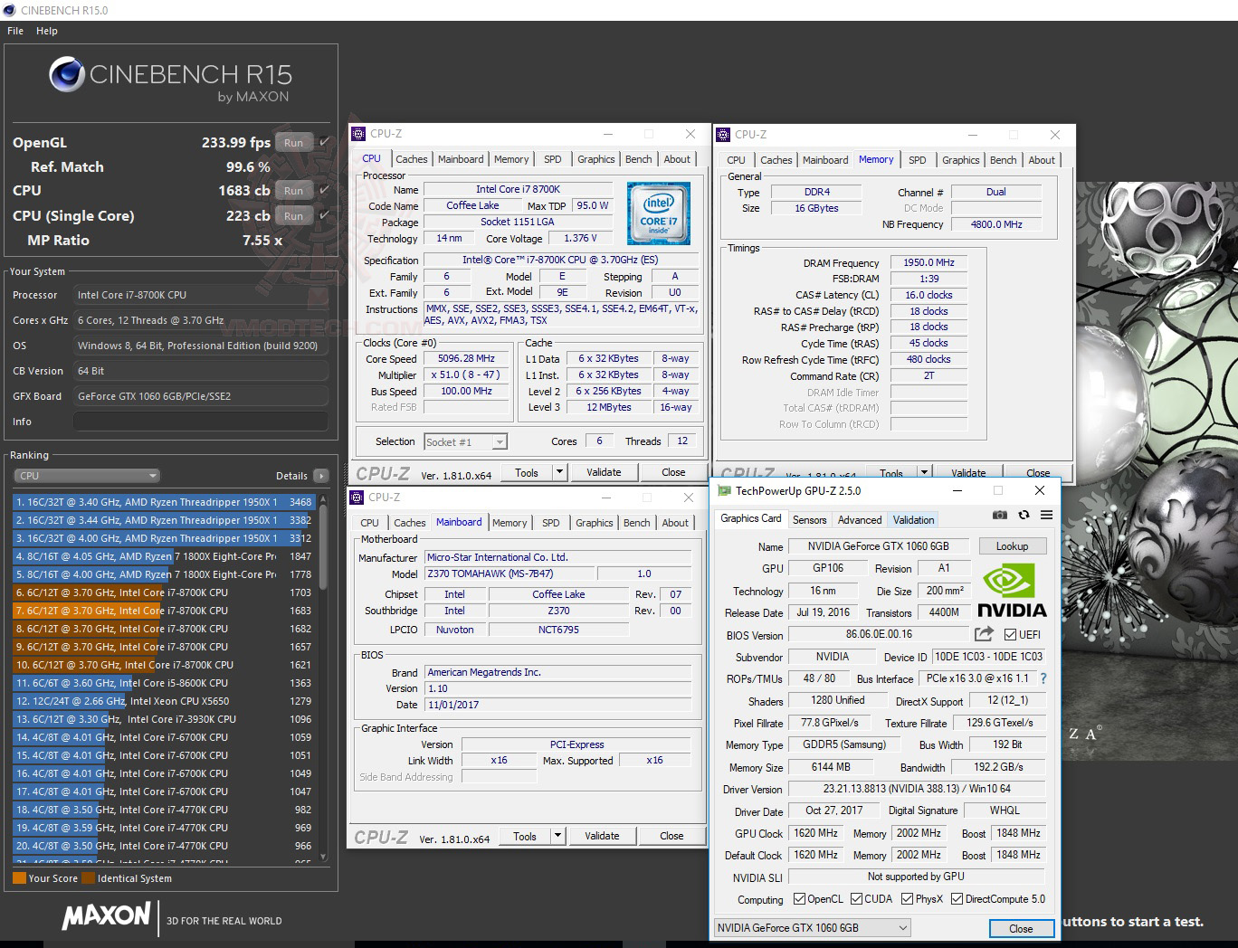Click the Bus Interface question mark icon

1043,678
